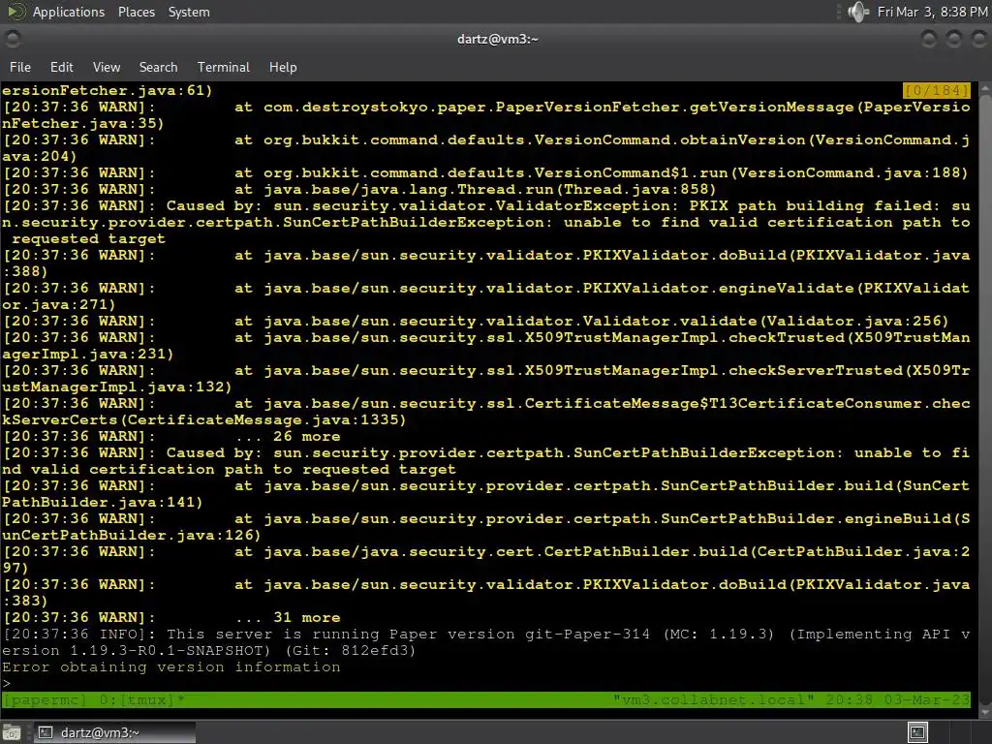Click the window title dartz@vm3:~
This screenshot has height=744, width=992.
[497, 39]
